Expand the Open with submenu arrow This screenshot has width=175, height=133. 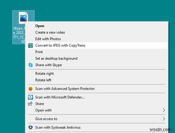coord(164,110)
